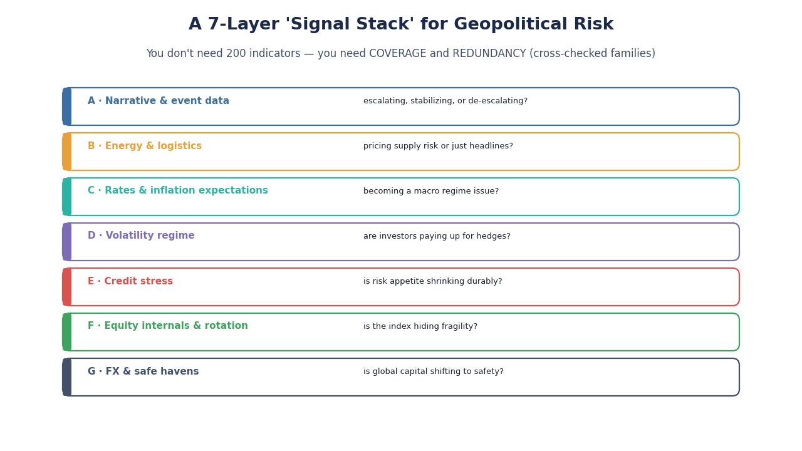Click the orange color tab of layer B
The image size is (802, 451).
pos(67,152)
